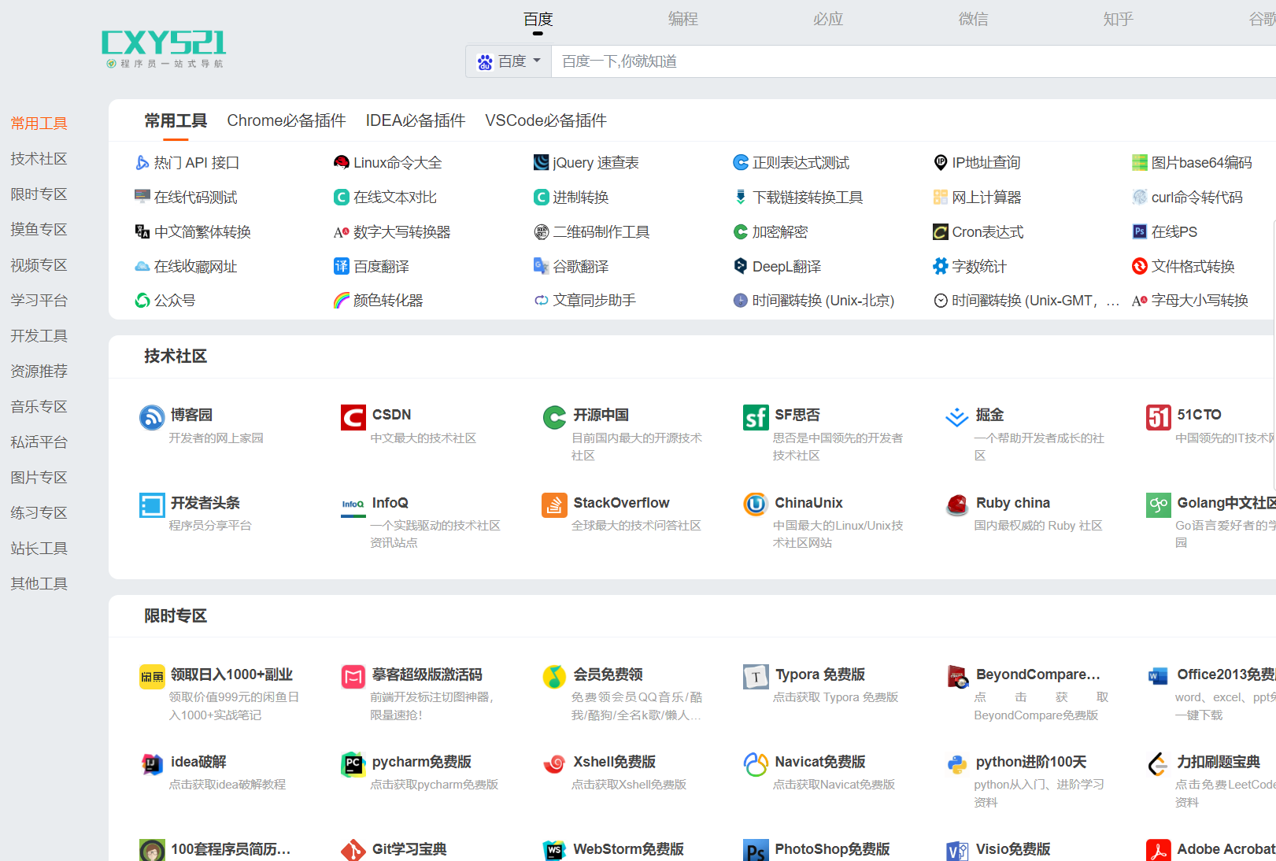Click the DeepL翻译 icon
1276x861 pixels.
click(x=741, y=266)
